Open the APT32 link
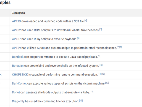Image resolution: width=142 pixels, height=107 pixels. pyautogui.click(x=16, y=30)
